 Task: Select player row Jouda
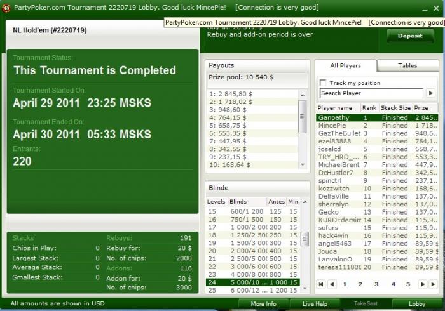coord(377,251)
